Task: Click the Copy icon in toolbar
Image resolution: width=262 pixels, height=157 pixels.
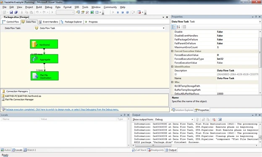Action: click(26, 12)
